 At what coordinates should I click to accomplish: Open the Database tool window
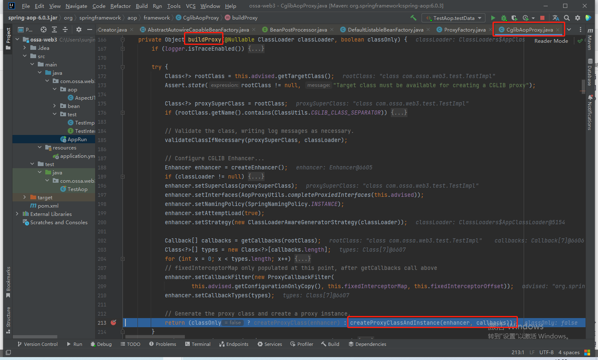click(590, 72)
